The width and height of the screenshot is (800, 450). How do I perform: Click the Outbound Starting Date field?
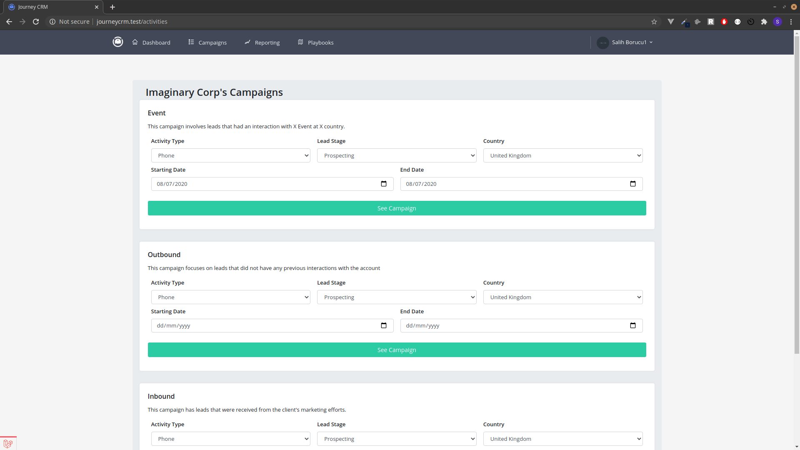(272, 325)
